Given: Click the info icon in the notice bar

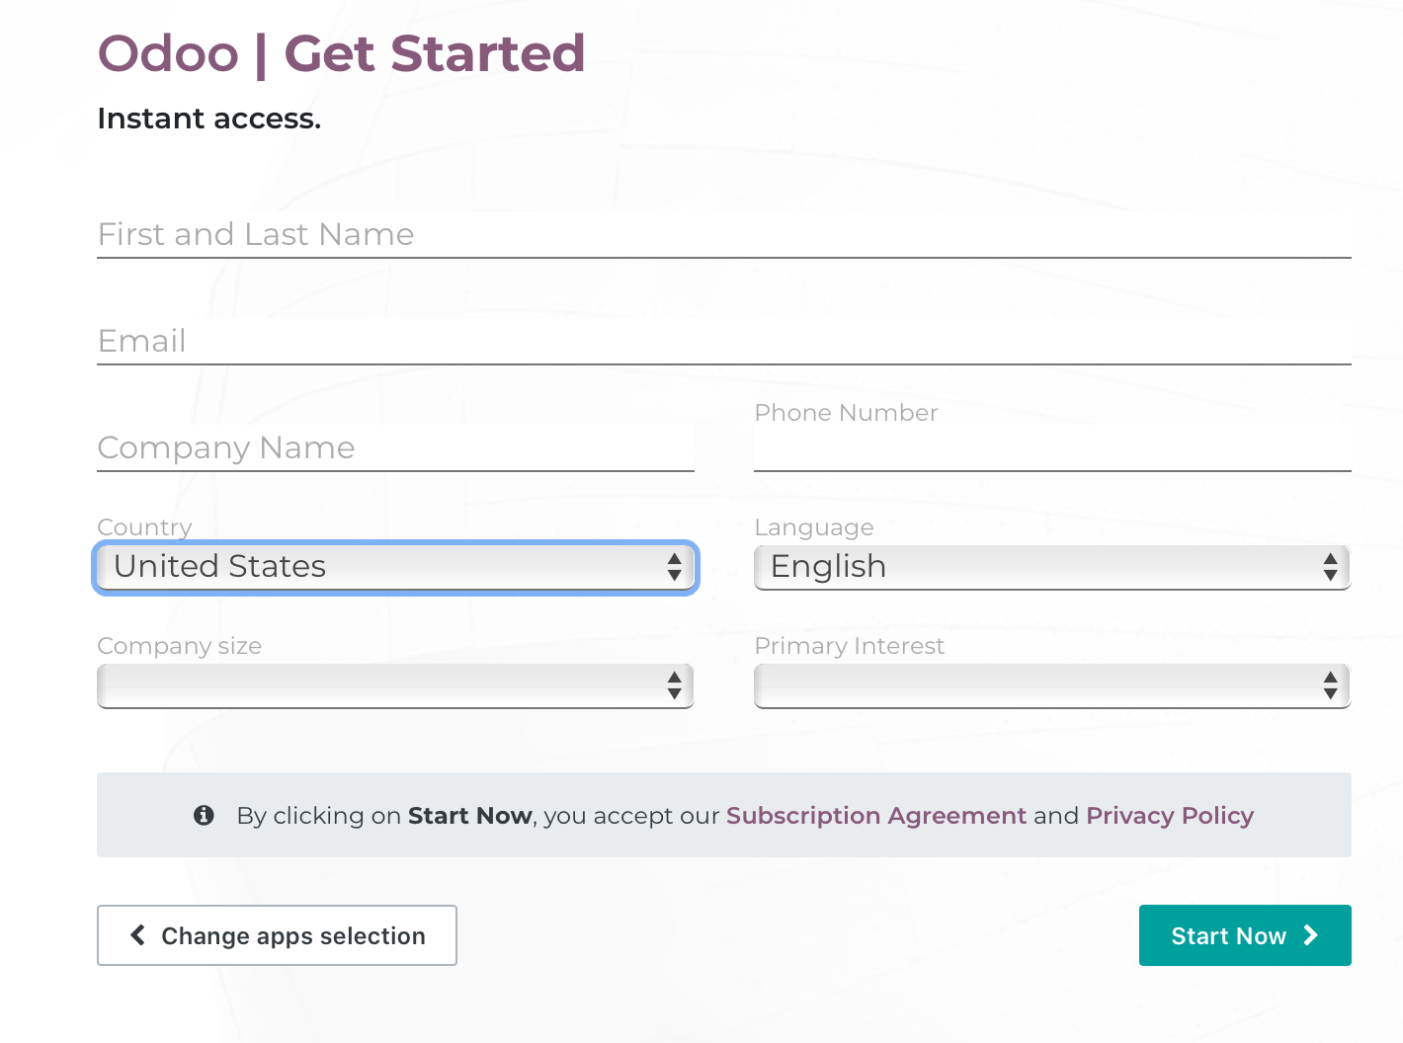Looking at the screenshot, I should pos(205,815).
